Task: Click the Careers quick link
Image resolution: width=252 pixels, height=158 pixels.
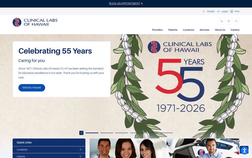Action: pyautogui.click(x=49, y=156)
